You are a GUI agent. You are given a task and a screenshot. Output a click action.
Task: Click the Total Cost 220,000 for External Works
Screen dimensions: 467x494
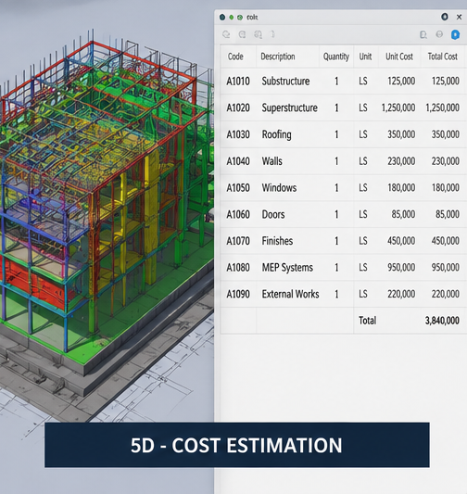pos(446,294)
